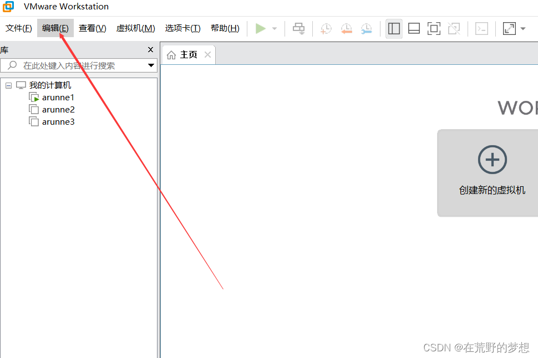Select the arunne1 virtual machine

[x=58, y=98]
